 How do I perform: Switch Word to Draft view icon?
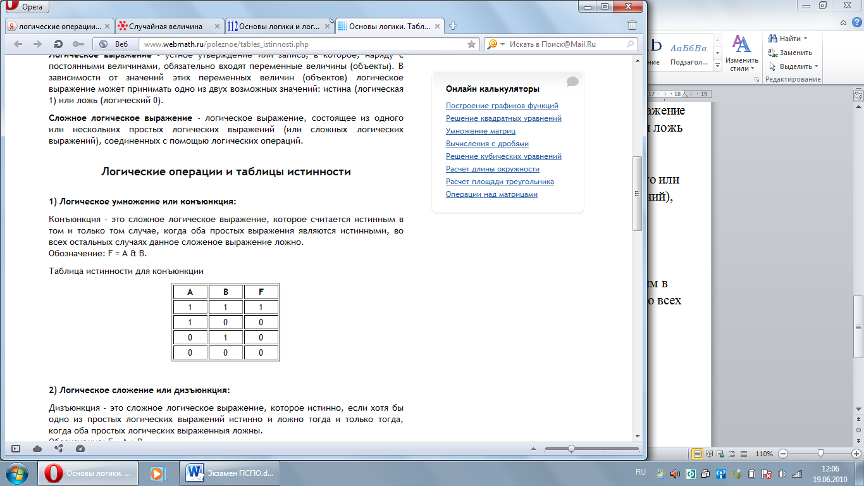pyautogui.click(x=744, y=454)
